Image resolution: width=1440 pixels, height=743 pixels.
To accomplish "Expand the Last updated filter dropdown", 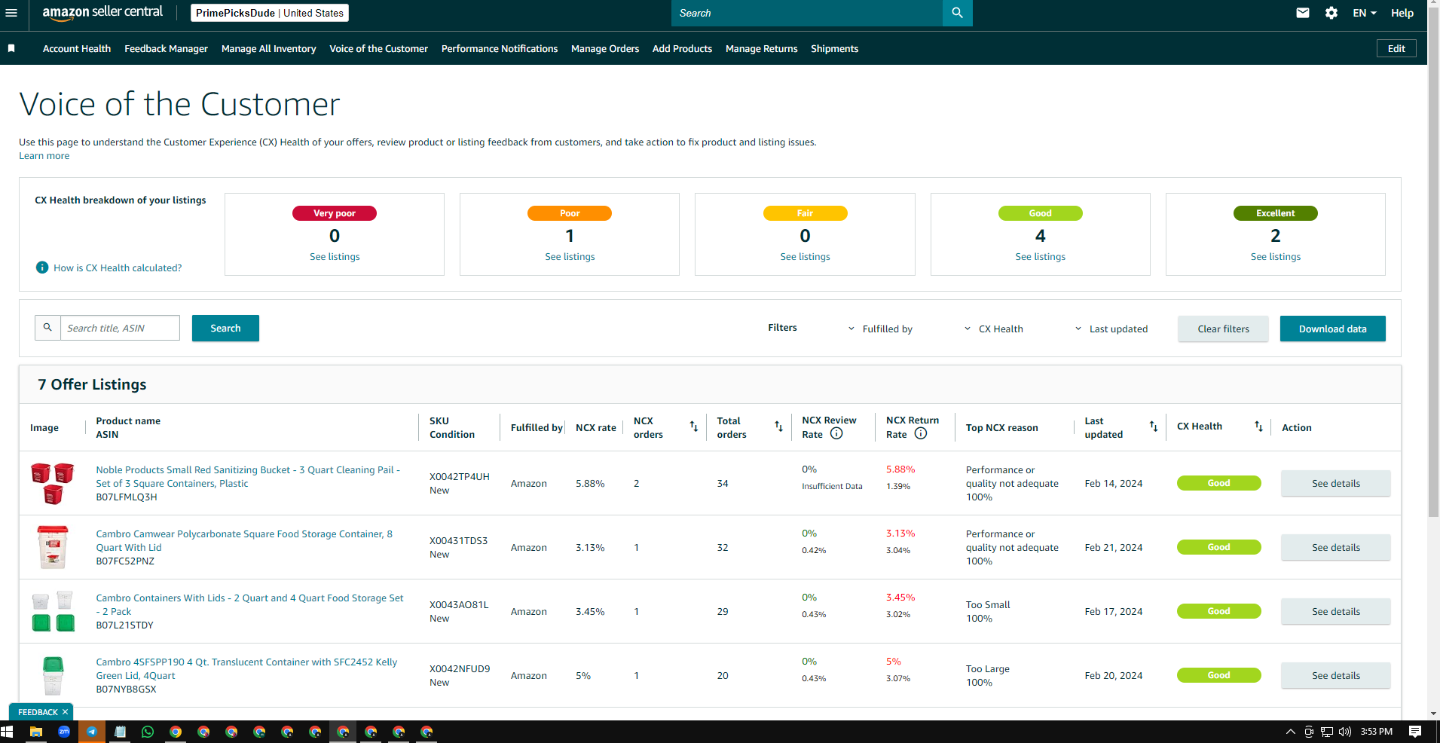I will 1111,329.
